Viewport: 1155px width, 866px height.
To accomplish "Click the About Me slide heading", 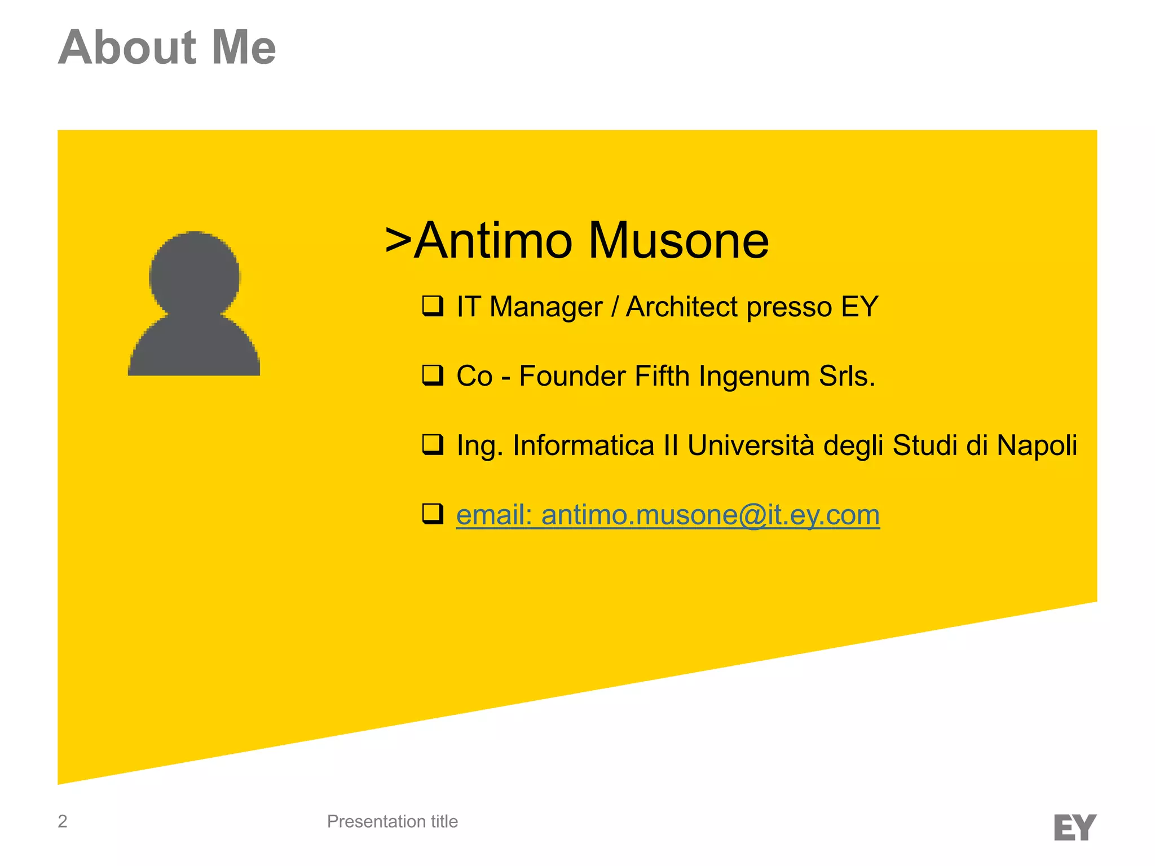I will [167, 47].
